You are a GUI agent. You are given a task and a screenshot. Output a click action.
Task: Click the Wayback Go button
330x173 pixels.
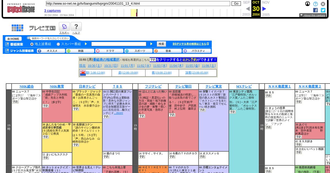[236, 4]
